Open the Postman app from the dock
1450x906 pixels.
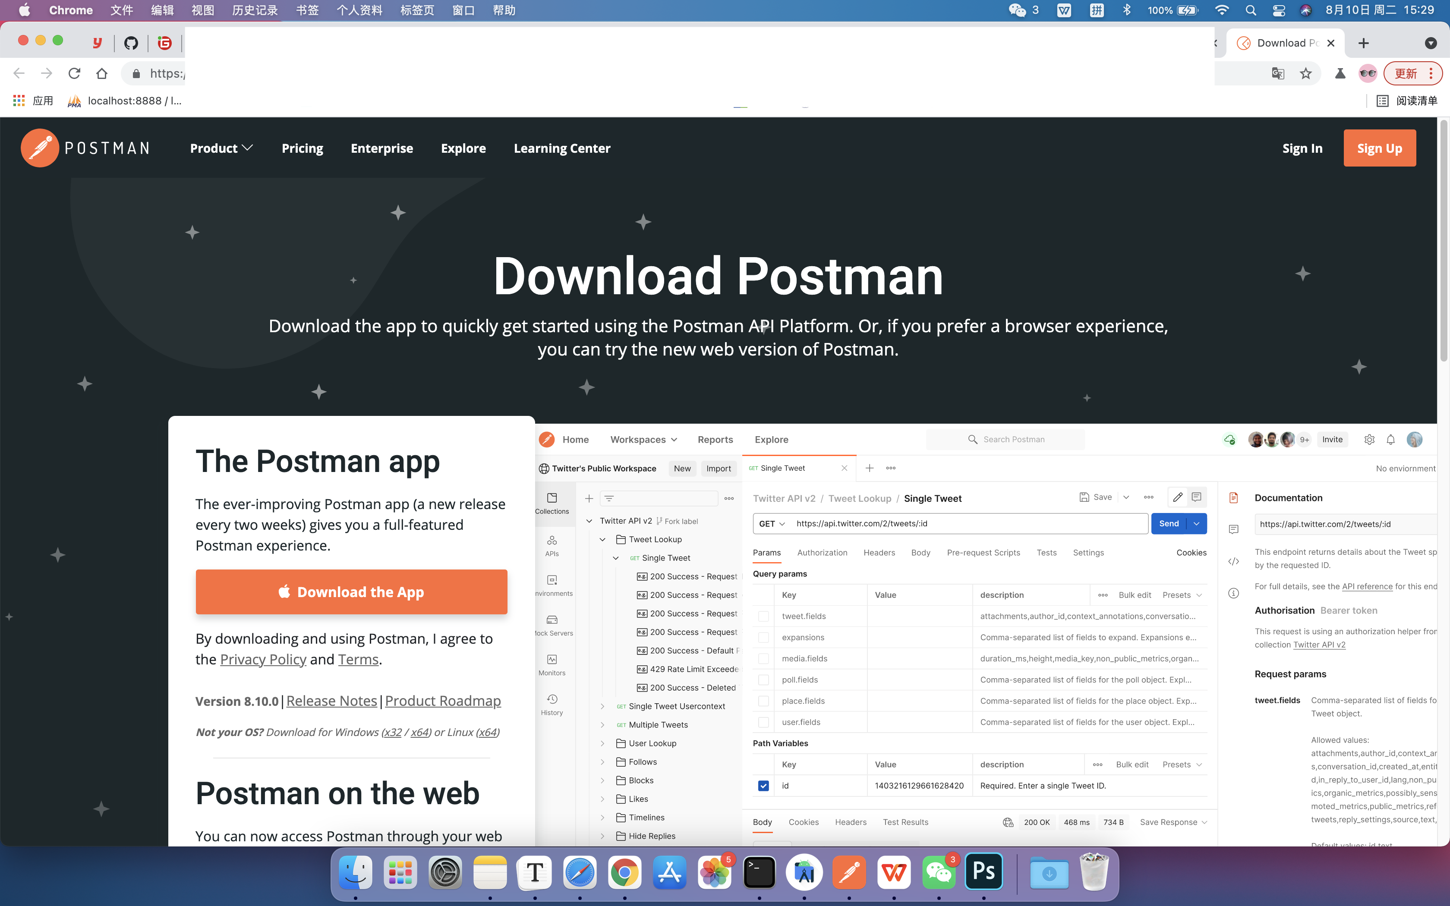point(849,872)
